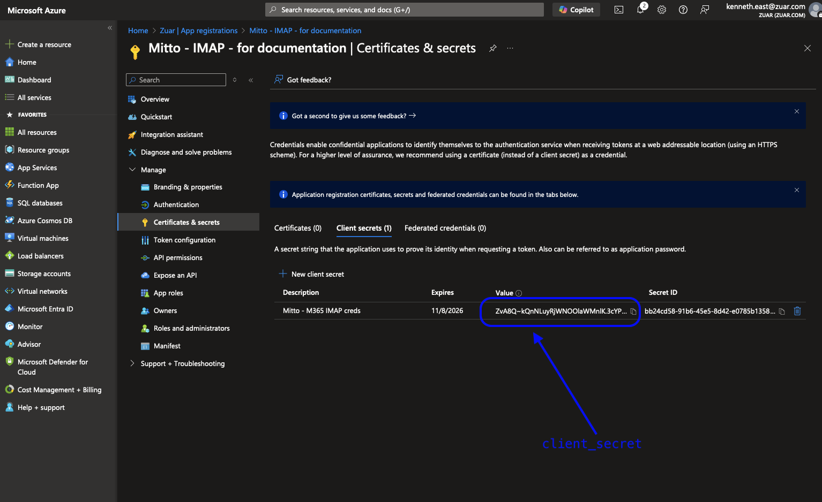
Task: Open Storage accounts
Action: pyautogui.click(x=44, y=273)
